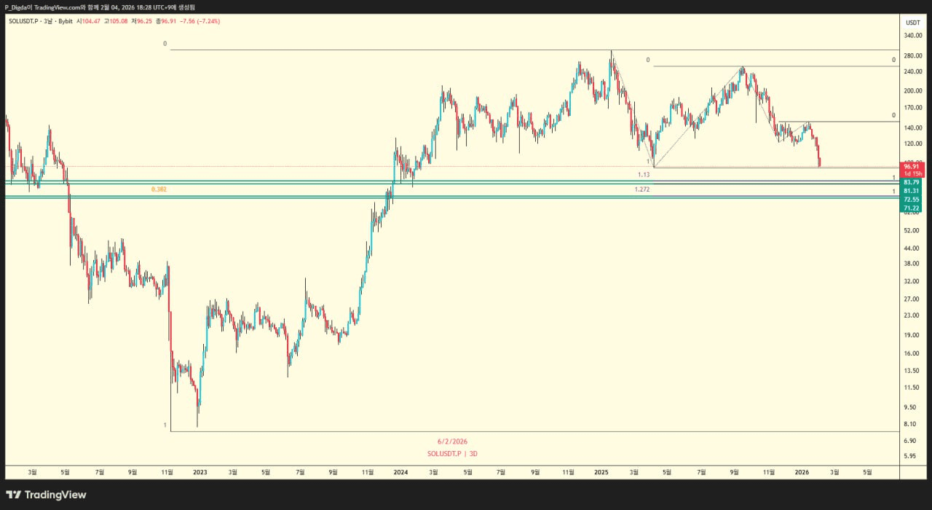
Task: Click the SOLUSDT.P symbol title in legend
Action: 25,21
